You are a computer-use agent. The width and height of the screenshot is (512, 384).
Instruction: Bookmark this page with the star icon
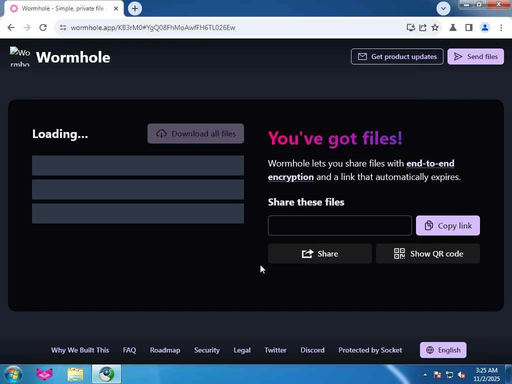point(435,27)
